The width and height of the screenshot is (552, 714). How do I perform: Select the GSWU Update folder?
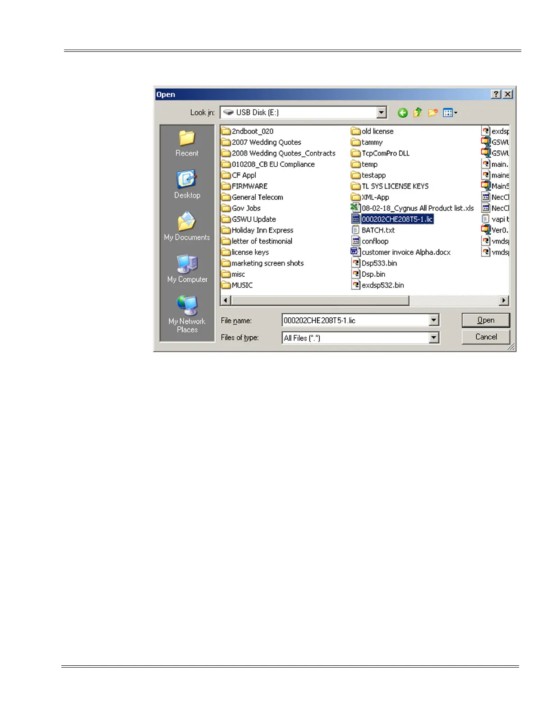click(x=248, y=219)
